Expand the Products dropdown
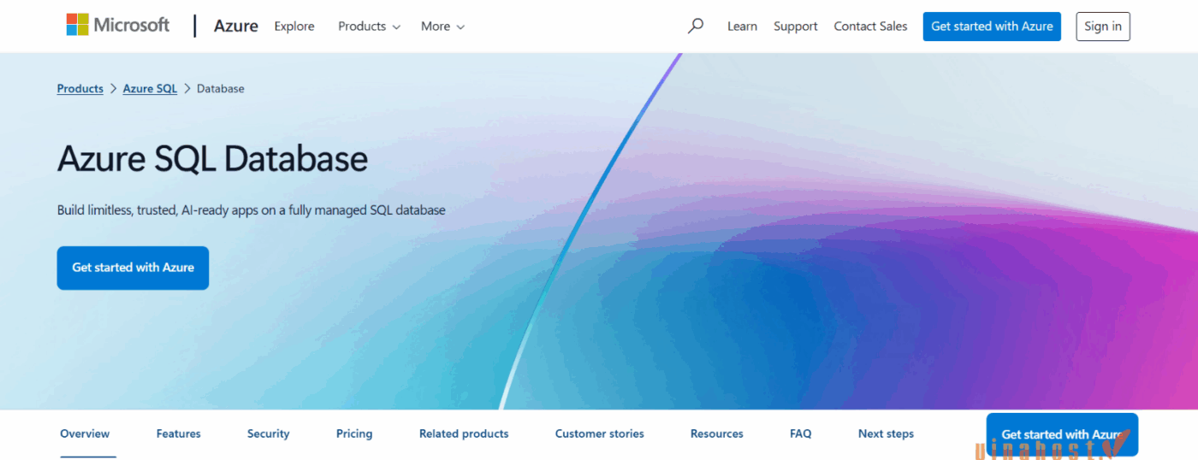This screenshot has width=1198, height=460. tap(369, 27)
